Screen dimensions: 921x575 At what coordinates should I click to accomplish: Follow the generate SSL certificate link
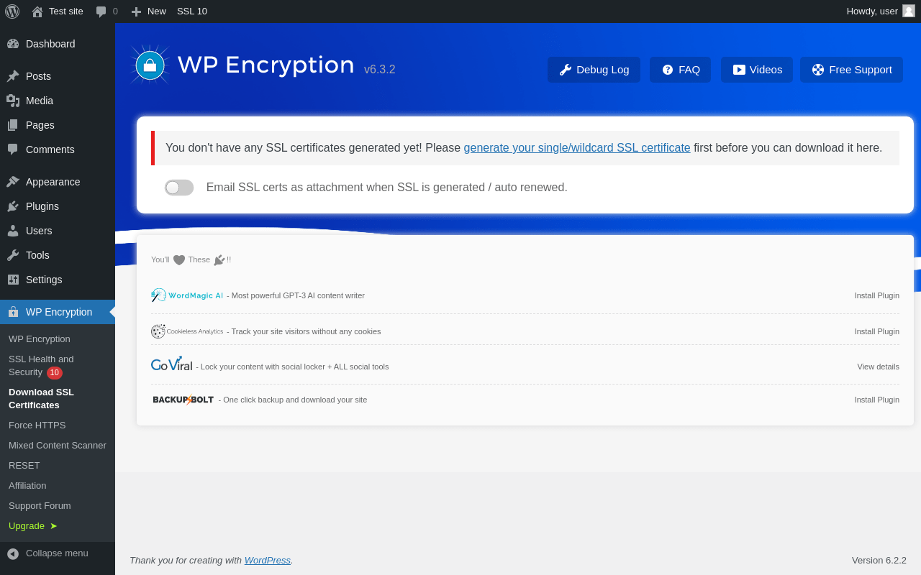pyautogui.click(x=576, y=148)
